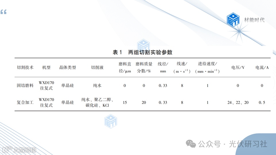Select the 磨料直径/μm column header

(x=125, y=67)
